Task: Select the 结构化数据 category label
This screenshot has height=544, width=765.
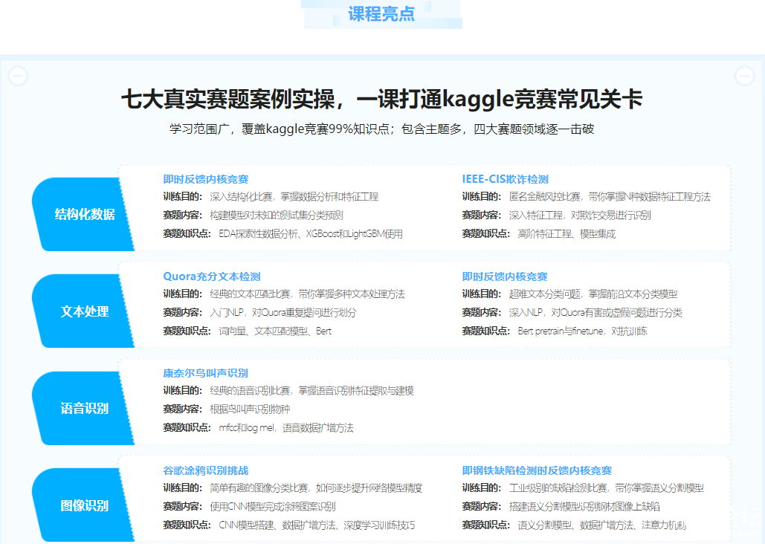Action: pos(85,215)
